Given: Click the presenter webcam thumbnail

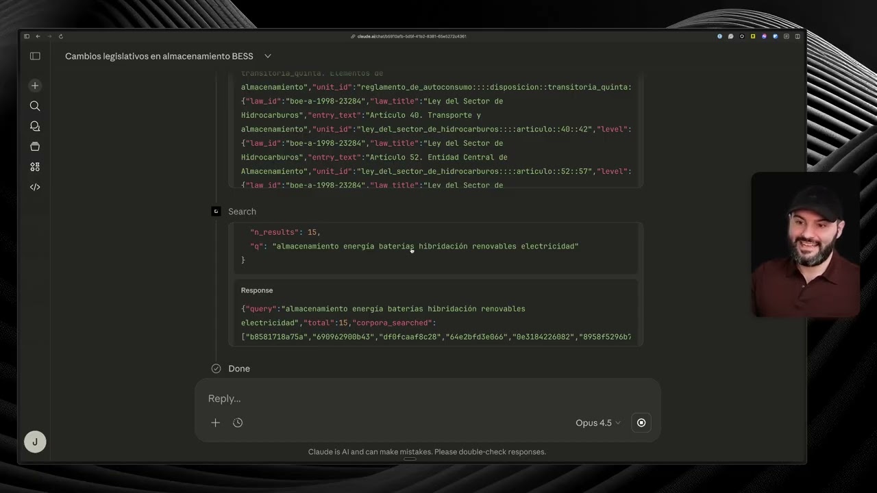Looking at the screenshot, I should coord(805,244).
